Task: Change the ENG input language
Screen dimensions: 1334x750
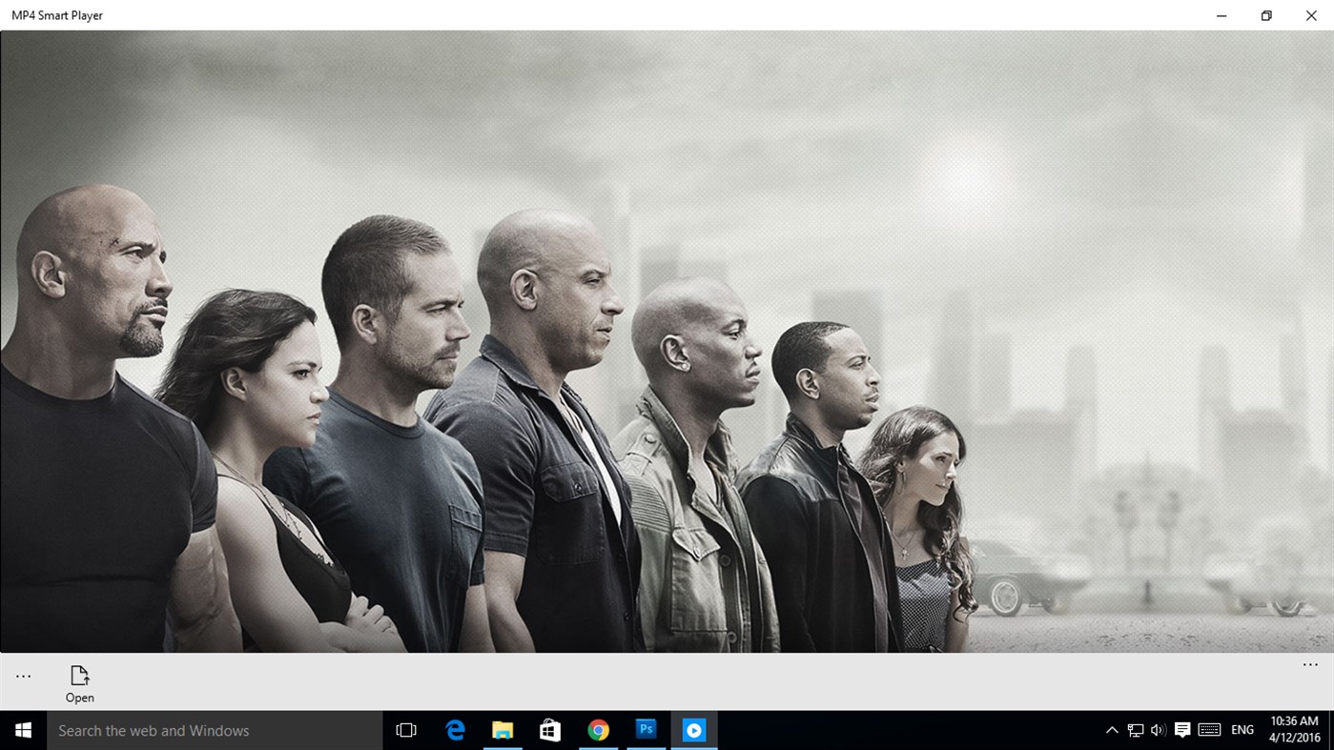Action: (x=1242, y=730)
